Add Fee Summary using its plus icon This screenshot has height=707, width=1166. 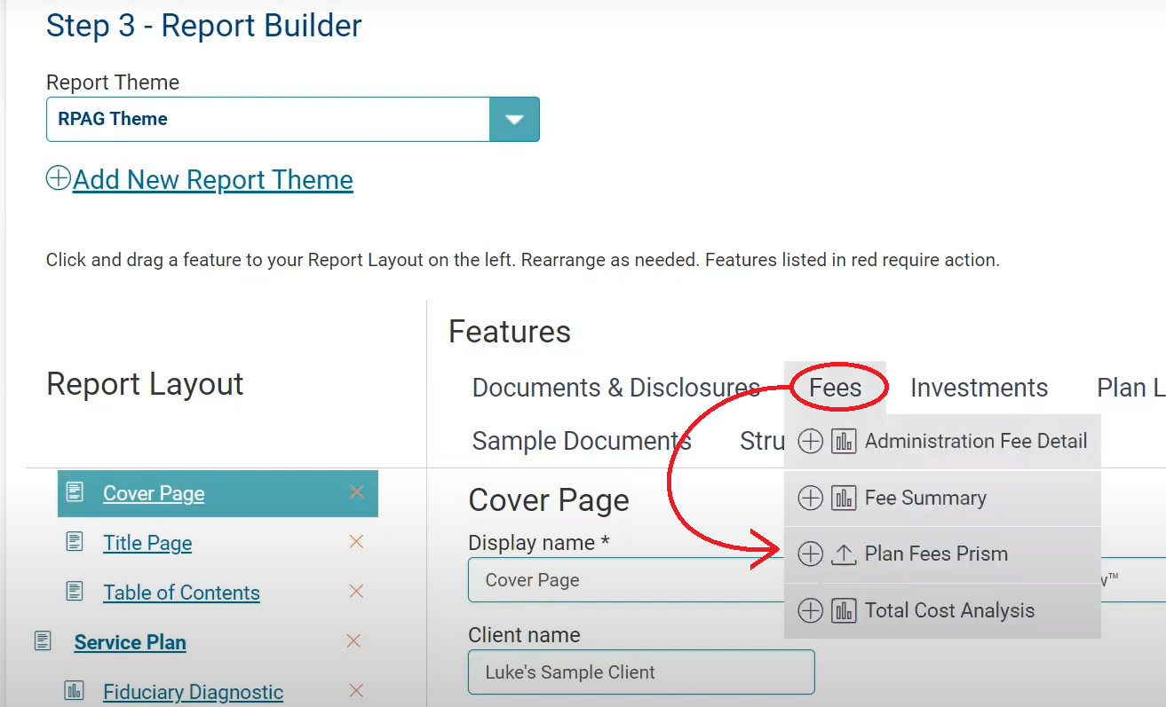[810, 499]
